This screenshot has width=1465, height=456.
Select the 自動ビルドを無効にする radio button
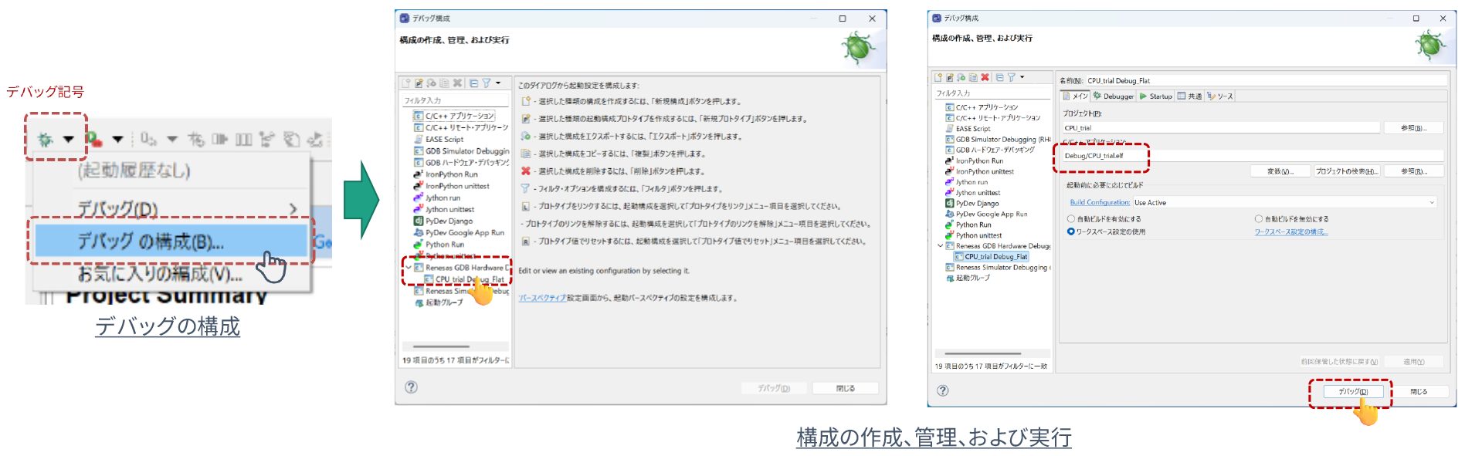(1259, 219)
